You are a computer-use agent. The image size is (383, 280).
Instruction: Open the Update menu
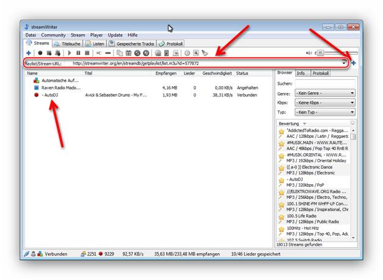click(115, 35)
